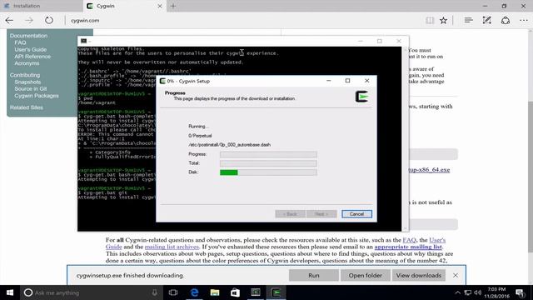
Task: Open Edge More actions menu
Action: click(x=524, y=20)
